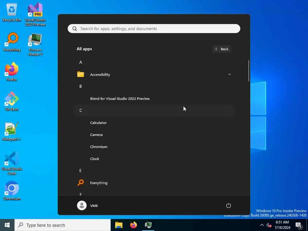The image size is (308, 231).
Task: Open the VM6 user account menu
Action: 88,205
